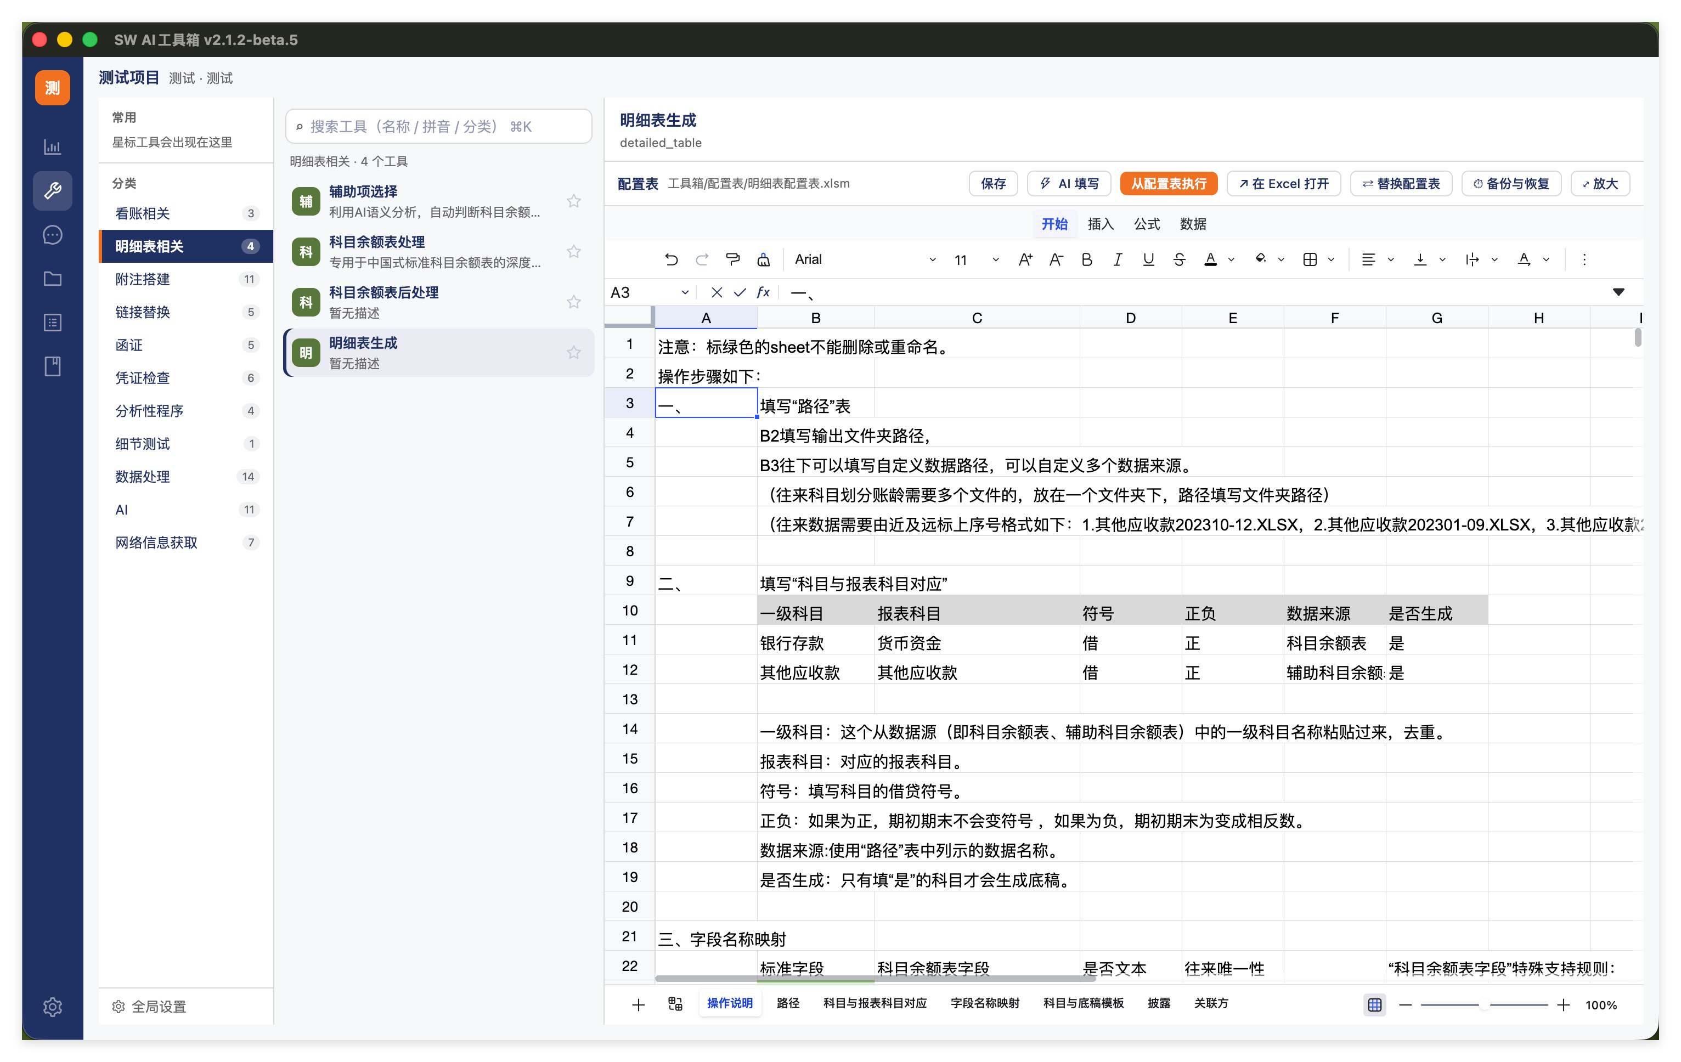
Task: Click 在 Excel 打开 button
Action: tap(1283, 184)
